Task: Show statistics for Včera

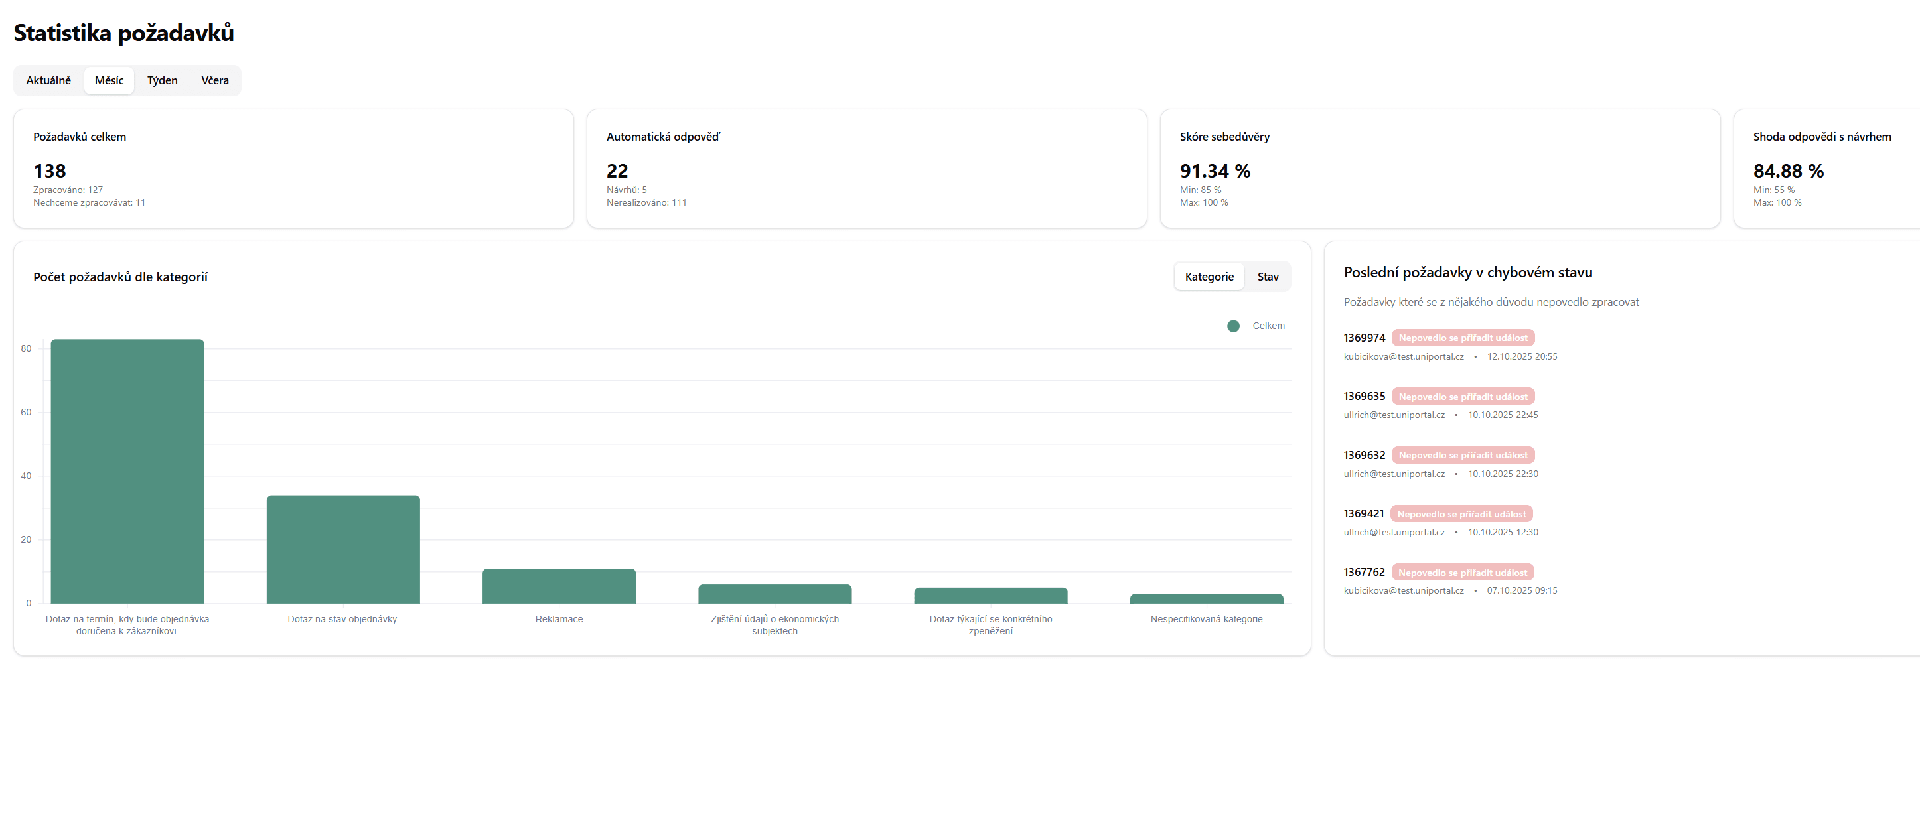Action: (x=214, y=80)
